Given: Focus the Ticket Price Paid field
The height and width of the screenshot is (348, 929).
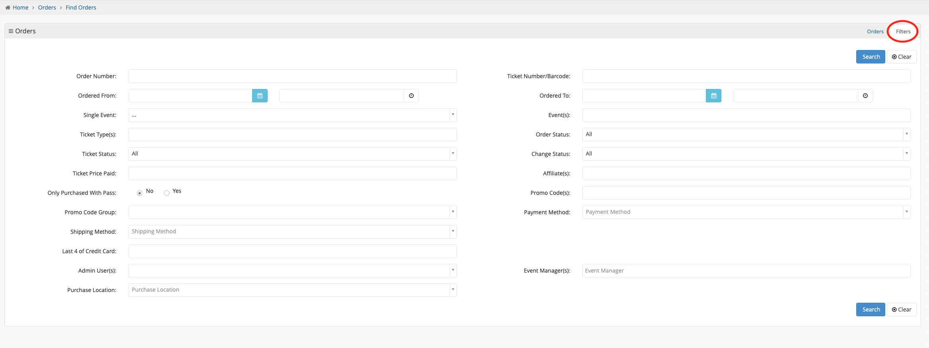Looking at the screenshot, I should point(292,173).
